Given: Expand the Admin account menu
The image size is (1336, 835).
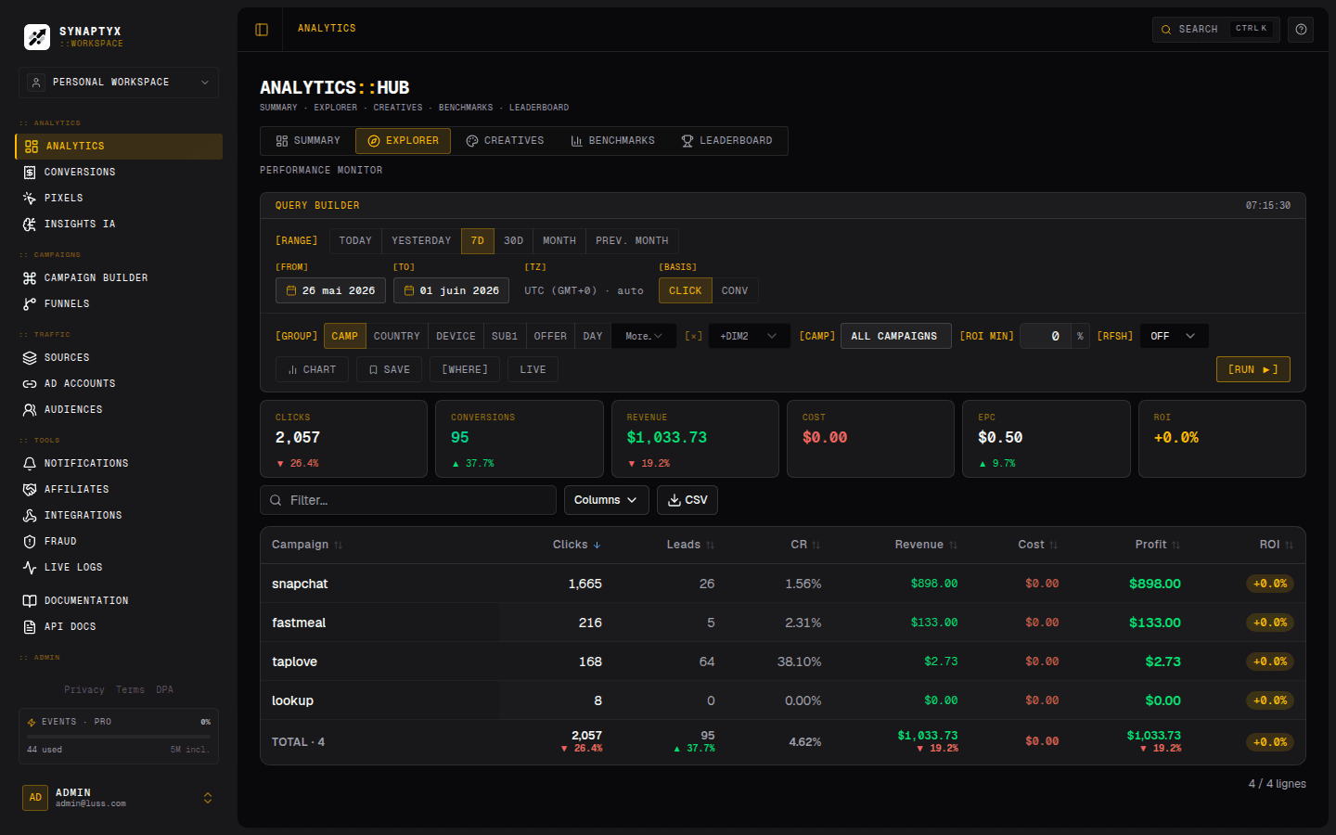Looking at the screenshot, I should click(119, 798).
